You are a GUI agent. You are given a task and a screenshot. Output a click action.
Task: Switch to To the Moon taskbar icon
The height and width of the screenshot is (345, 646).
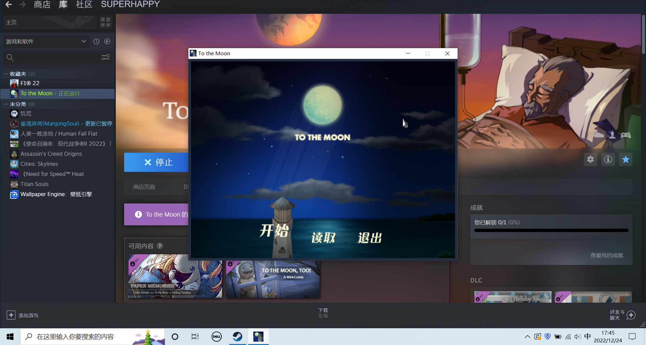pyautogui.click(x=258, y=337)
